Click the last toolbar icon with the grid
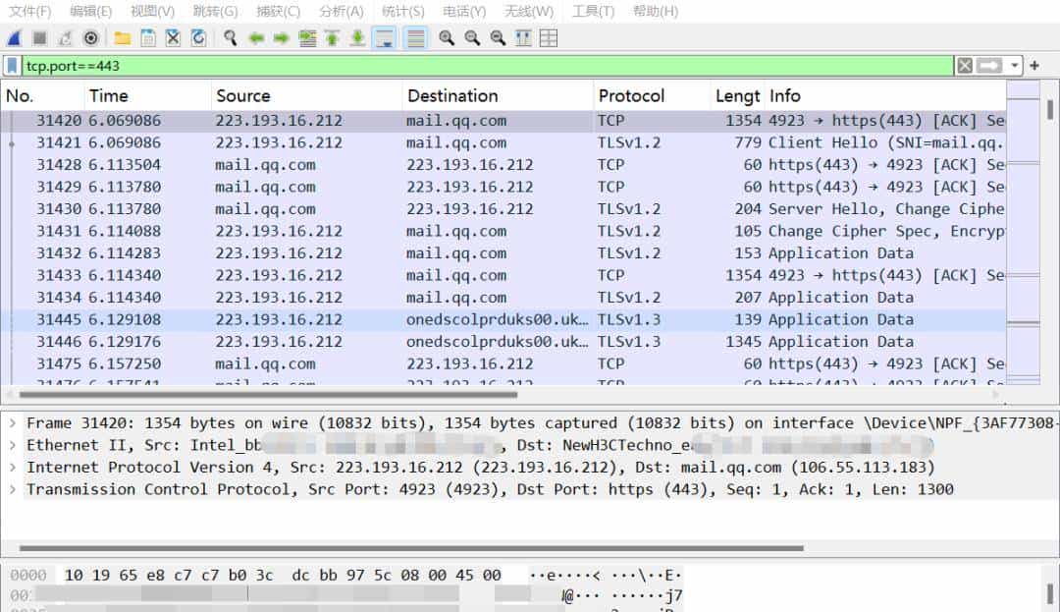Screen dimensions: 1060x612 click(549, 38)
